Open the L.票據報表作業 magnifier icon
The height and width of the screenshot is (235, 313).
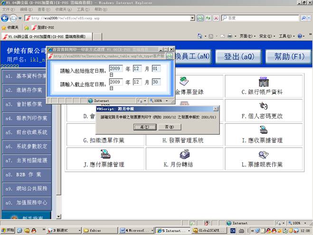tap(263, 154)
